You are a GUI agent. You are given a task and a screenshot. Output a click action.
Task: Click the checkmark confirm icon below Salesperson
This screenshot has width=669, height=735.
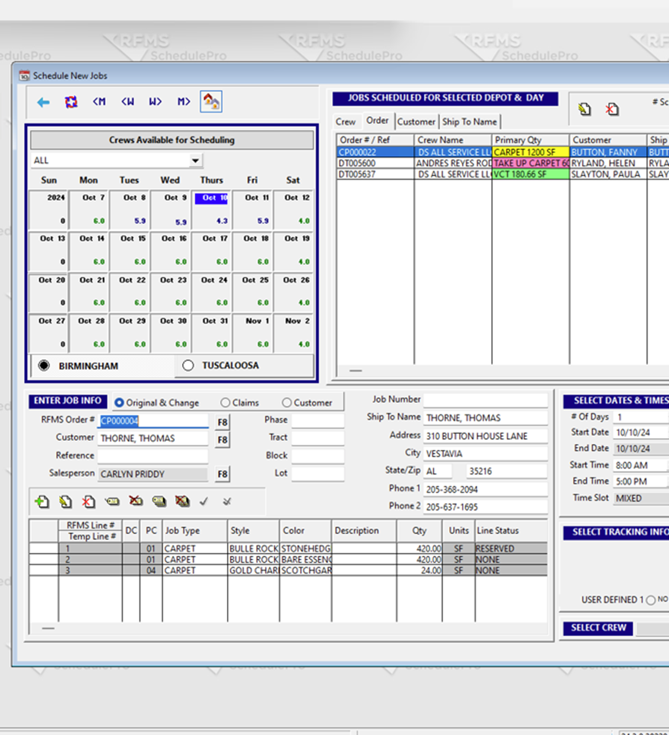tap(204, 501)
